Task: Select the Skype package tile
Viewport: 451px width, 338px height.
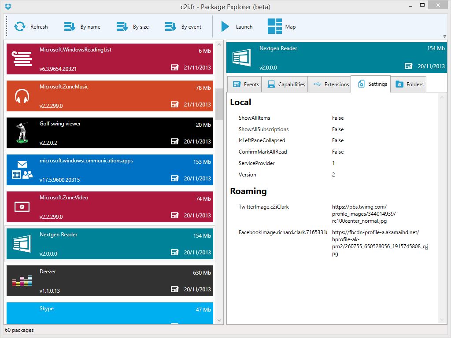Action: coord(110,313)
